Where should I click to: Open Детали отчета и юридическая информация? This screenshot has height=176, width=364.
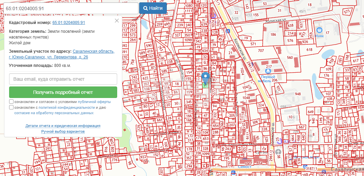point(63,126)
